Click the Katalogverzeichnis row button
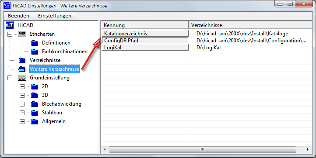This screenshot has width=316, height=158. (x=145, y=34)
